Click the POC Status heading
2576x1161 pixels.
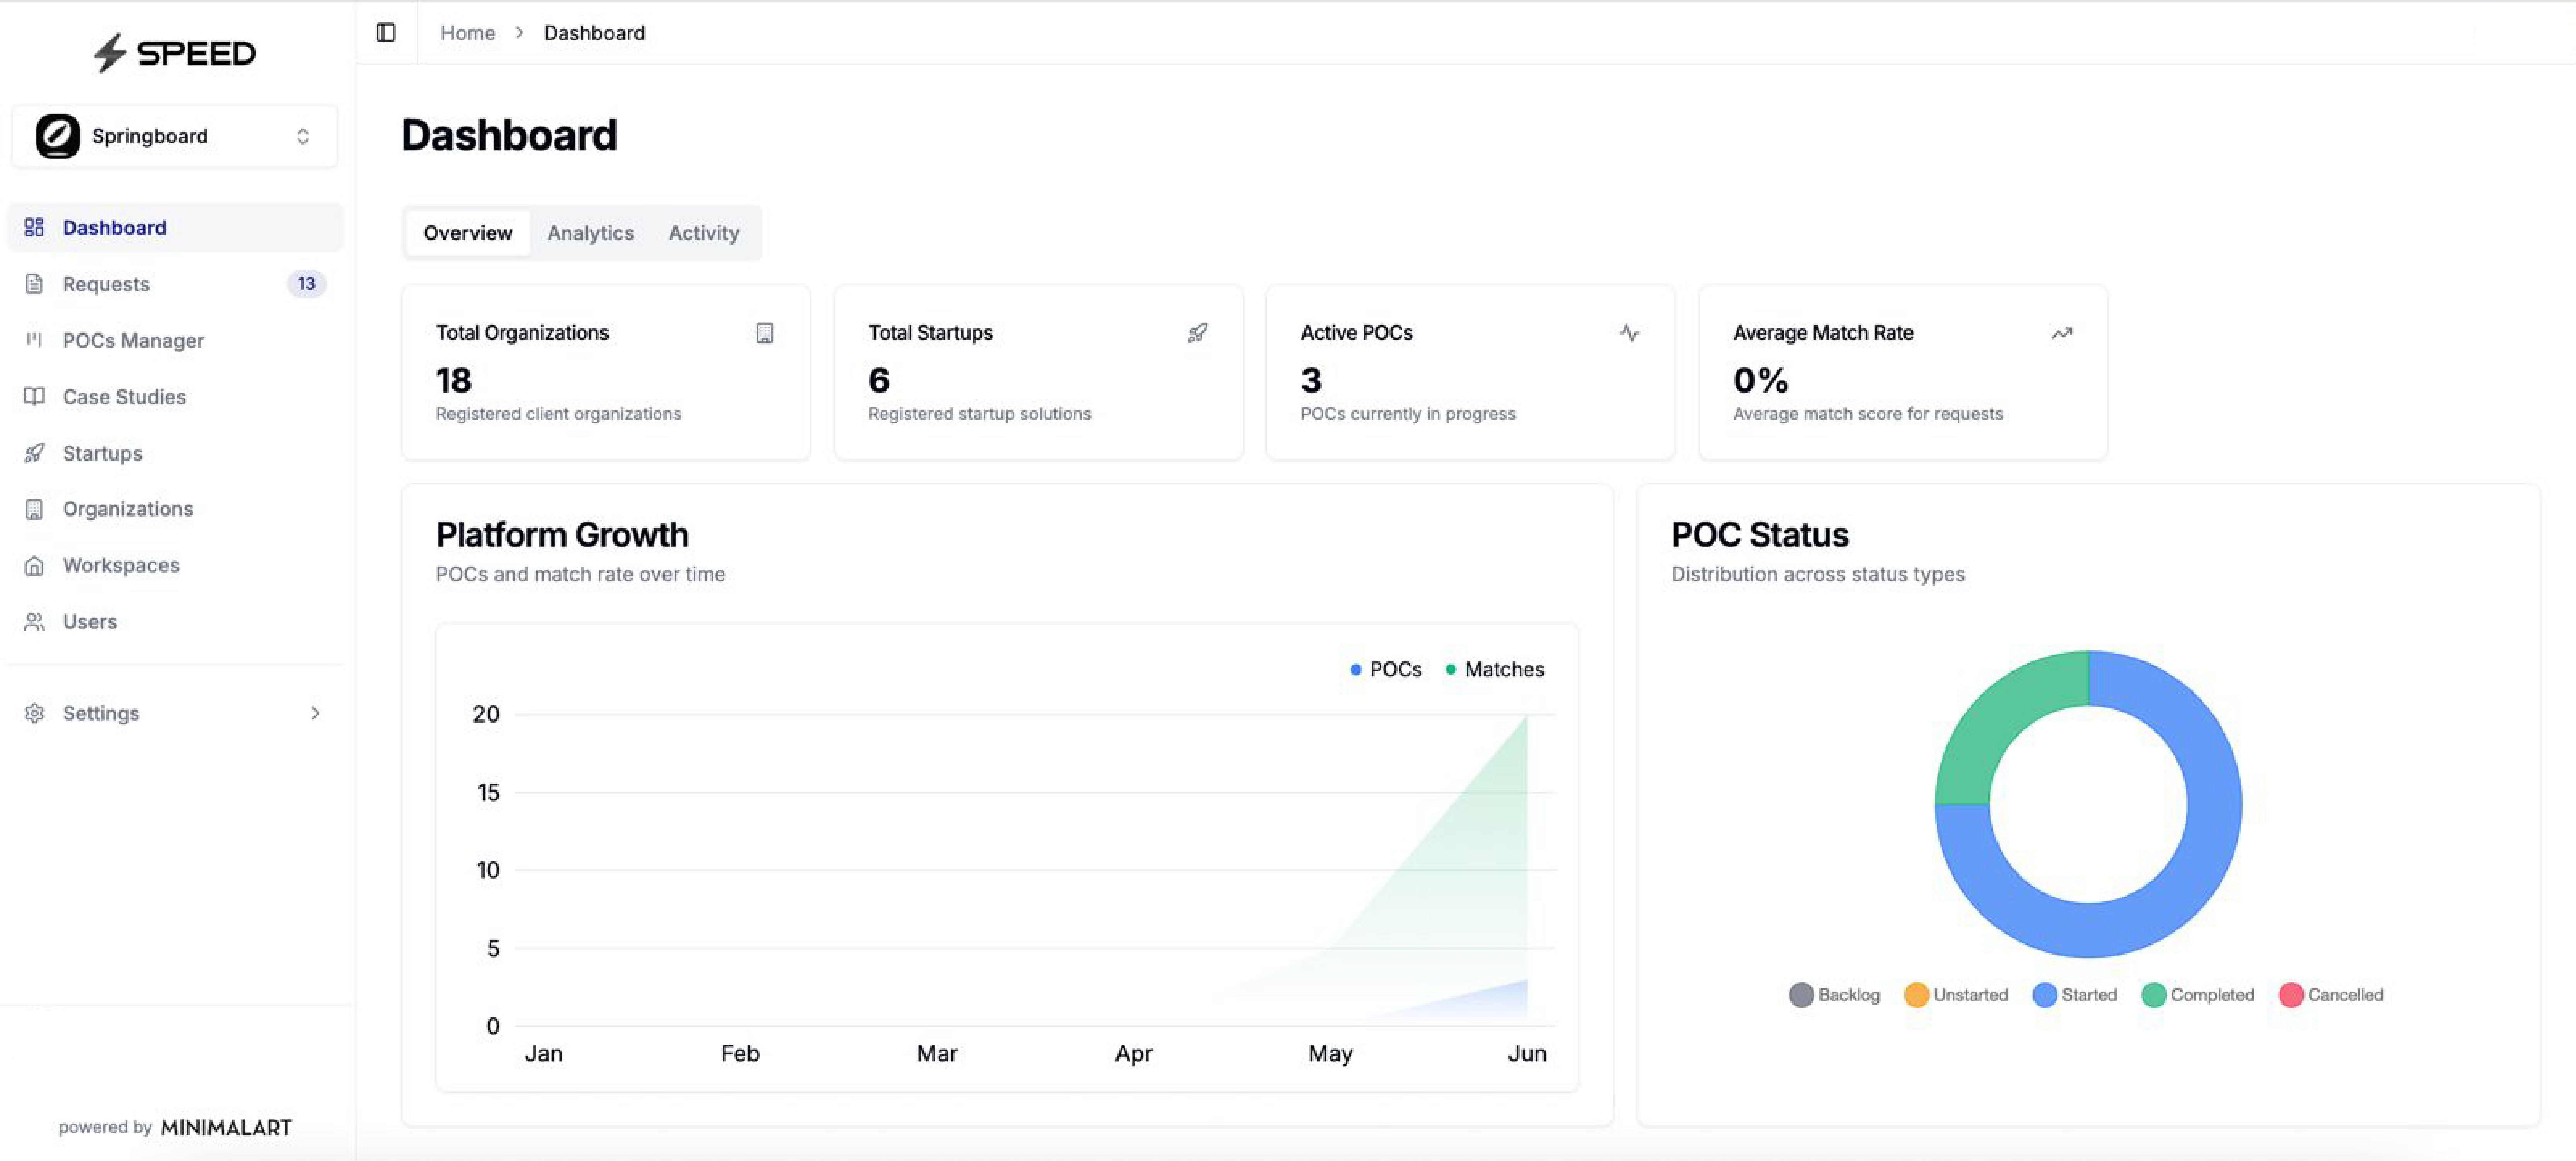(x=1760, y=535)
